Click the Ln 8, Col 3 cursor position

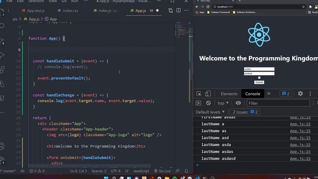point(79,171)
